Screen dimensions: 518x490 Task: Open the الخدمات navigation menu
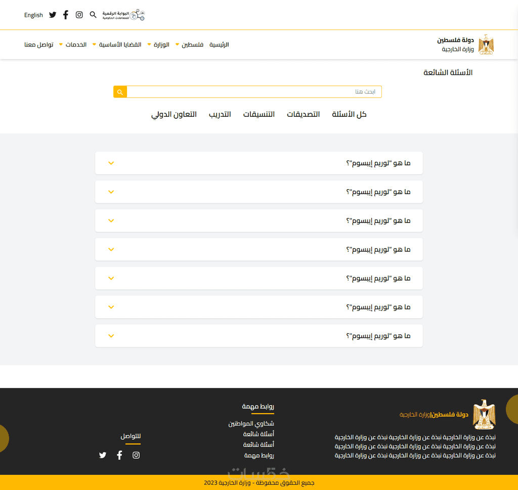pos(76,44)
